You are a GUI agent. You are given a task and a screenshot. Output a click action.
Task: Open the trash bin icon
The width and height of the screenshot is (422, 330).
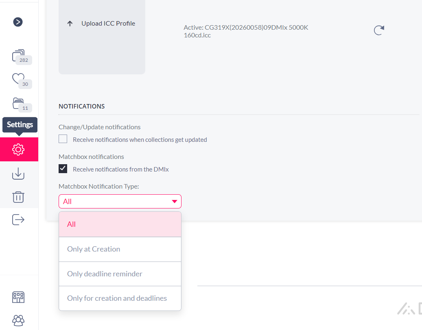pos(18,197)
